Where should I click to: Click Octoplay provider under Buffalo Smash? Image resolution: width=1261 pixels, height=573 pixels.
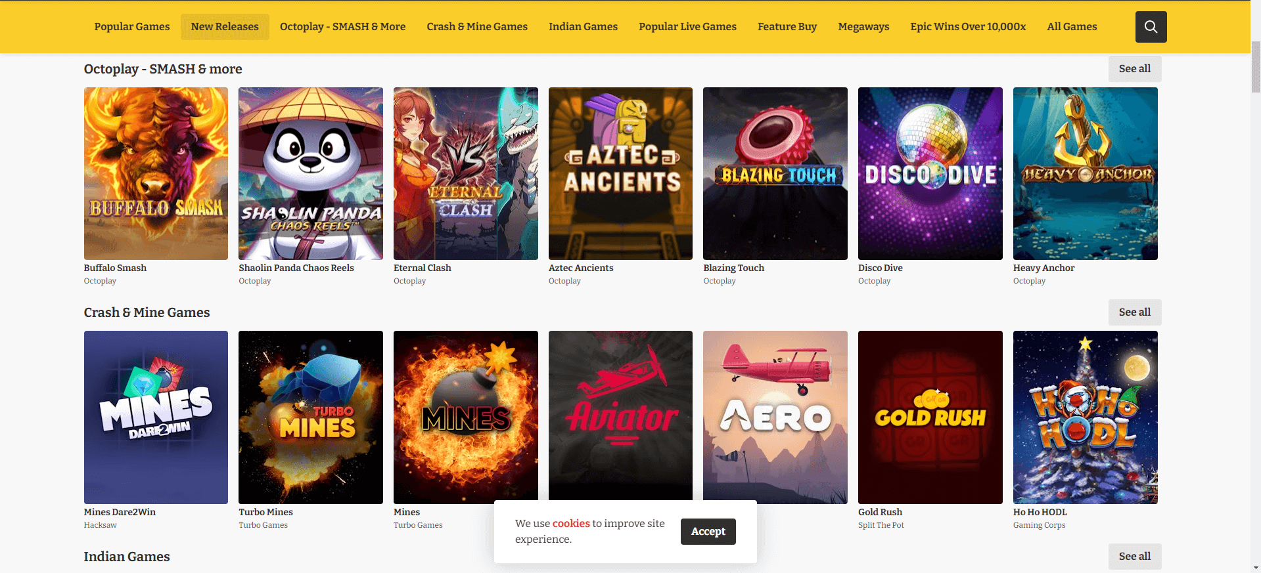100,281
